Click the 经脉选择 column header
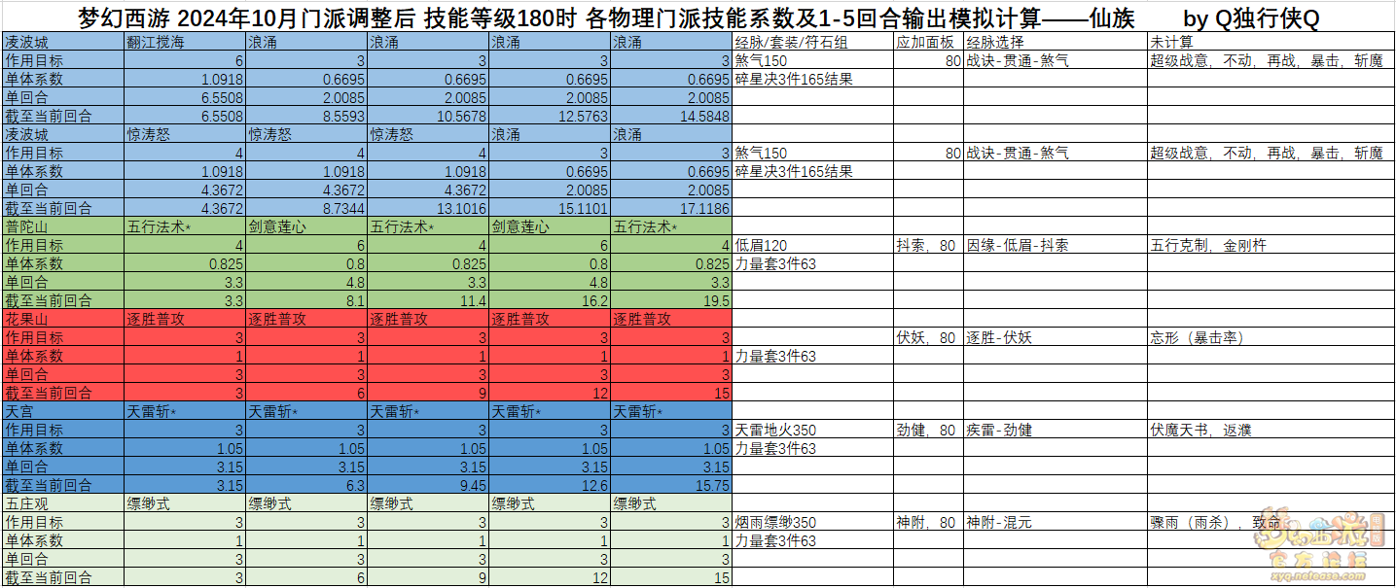This screenshot has width=1396, height=588. (x=1056, y=43)
